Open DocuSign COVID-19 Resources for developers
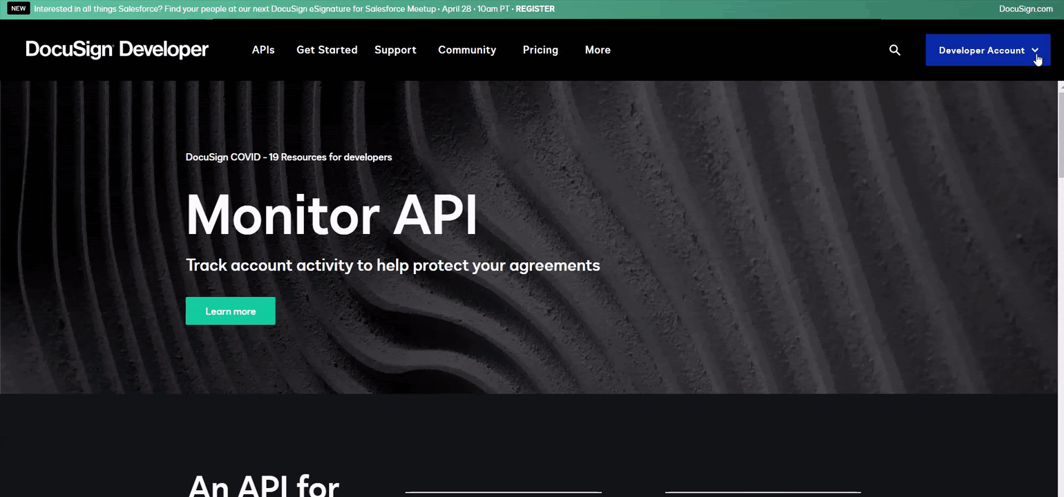 (x=289, y=157)
